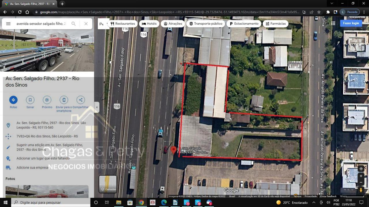Select the Farmácias filter chip
369x207 pixels.
pyautogui.click(x=276, y=24)
